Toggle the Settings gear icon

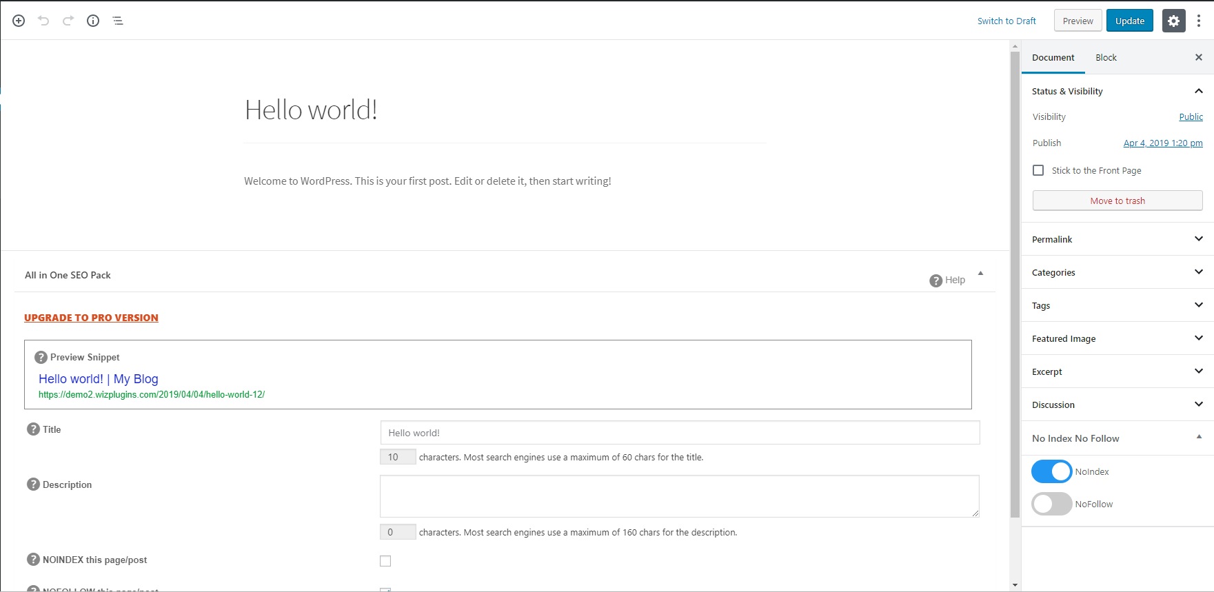[x=1173, y=21]
